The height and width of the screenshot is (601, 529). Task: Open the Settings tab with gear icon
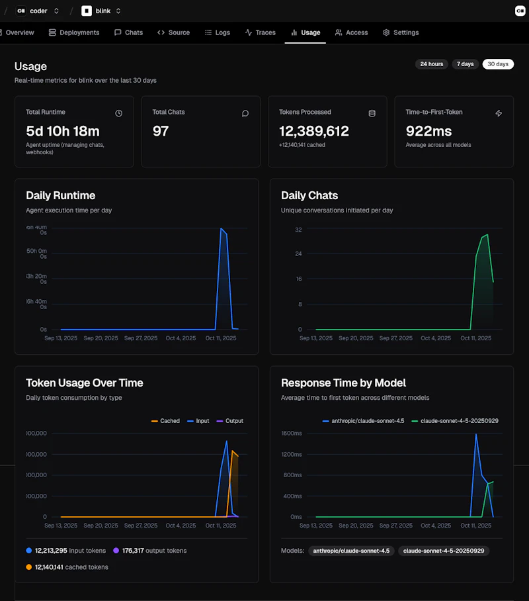click(401, 32)
